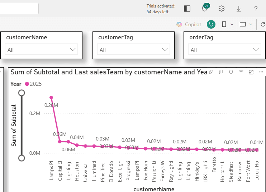Expand the bookmark dropdown chevron

point(232,24)
